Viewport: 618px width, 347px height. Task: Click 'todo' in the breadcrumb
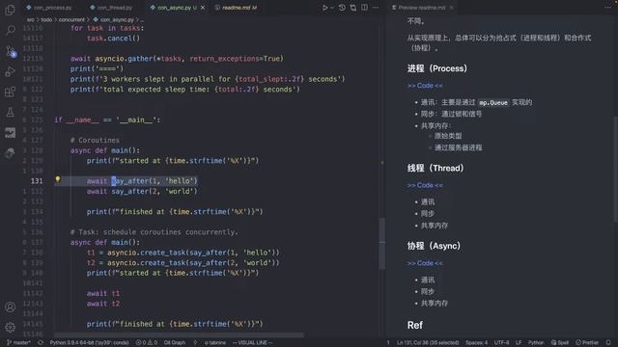click(x=46, y=19)
